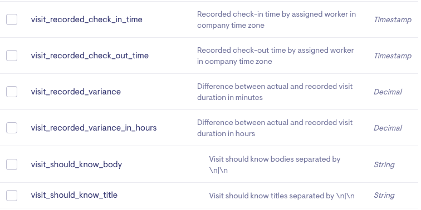
Task: Click the visit_recorded_check_in_time field name
Action: [86, 19]
